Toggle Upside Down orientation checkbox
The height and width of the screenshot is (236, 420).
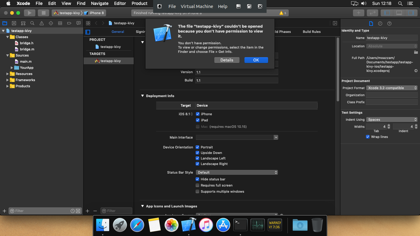197,153
